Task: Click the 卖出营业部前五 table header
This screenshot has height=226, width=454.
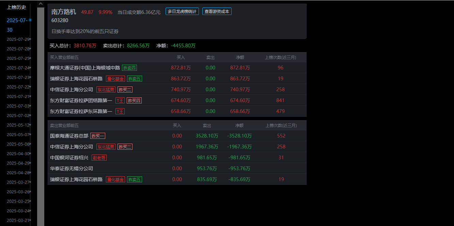Action: 64,126
